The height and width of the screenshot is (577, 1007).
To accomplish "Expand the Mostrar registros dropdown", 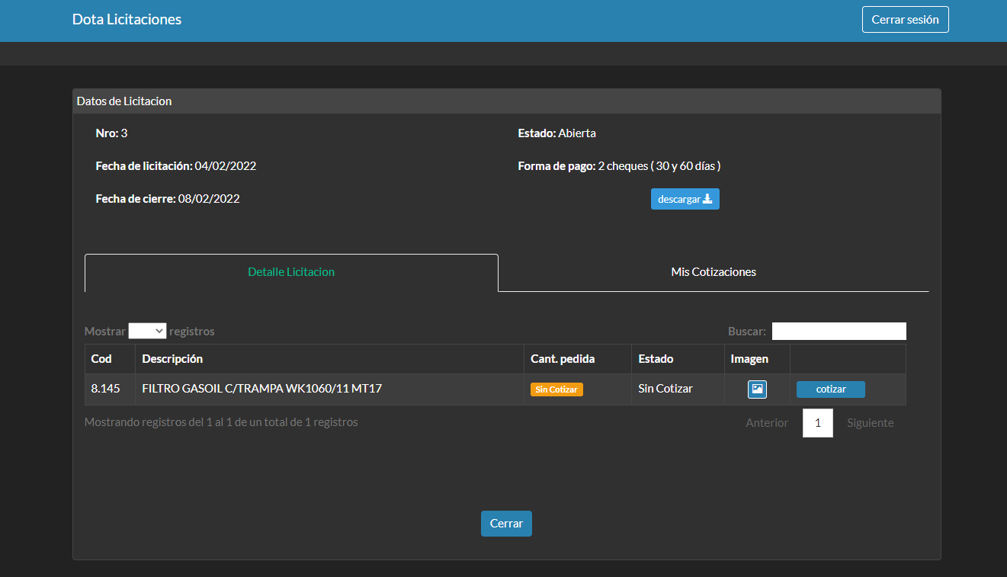I will click(147, 331).
